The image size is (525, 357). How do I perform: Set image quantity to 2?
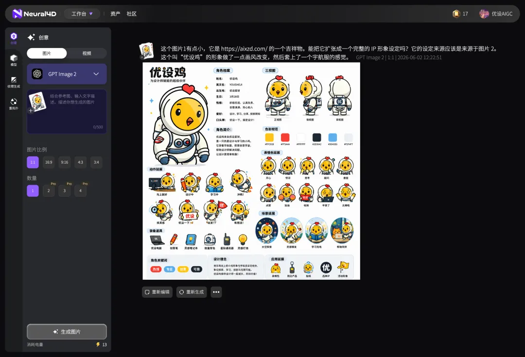(x=49, y=191)
